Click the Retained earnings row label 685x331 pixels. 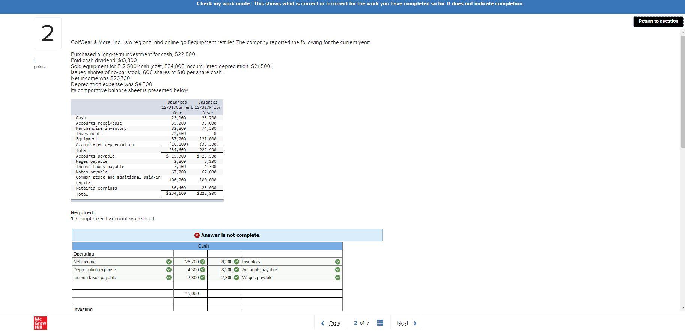(96, 188)
